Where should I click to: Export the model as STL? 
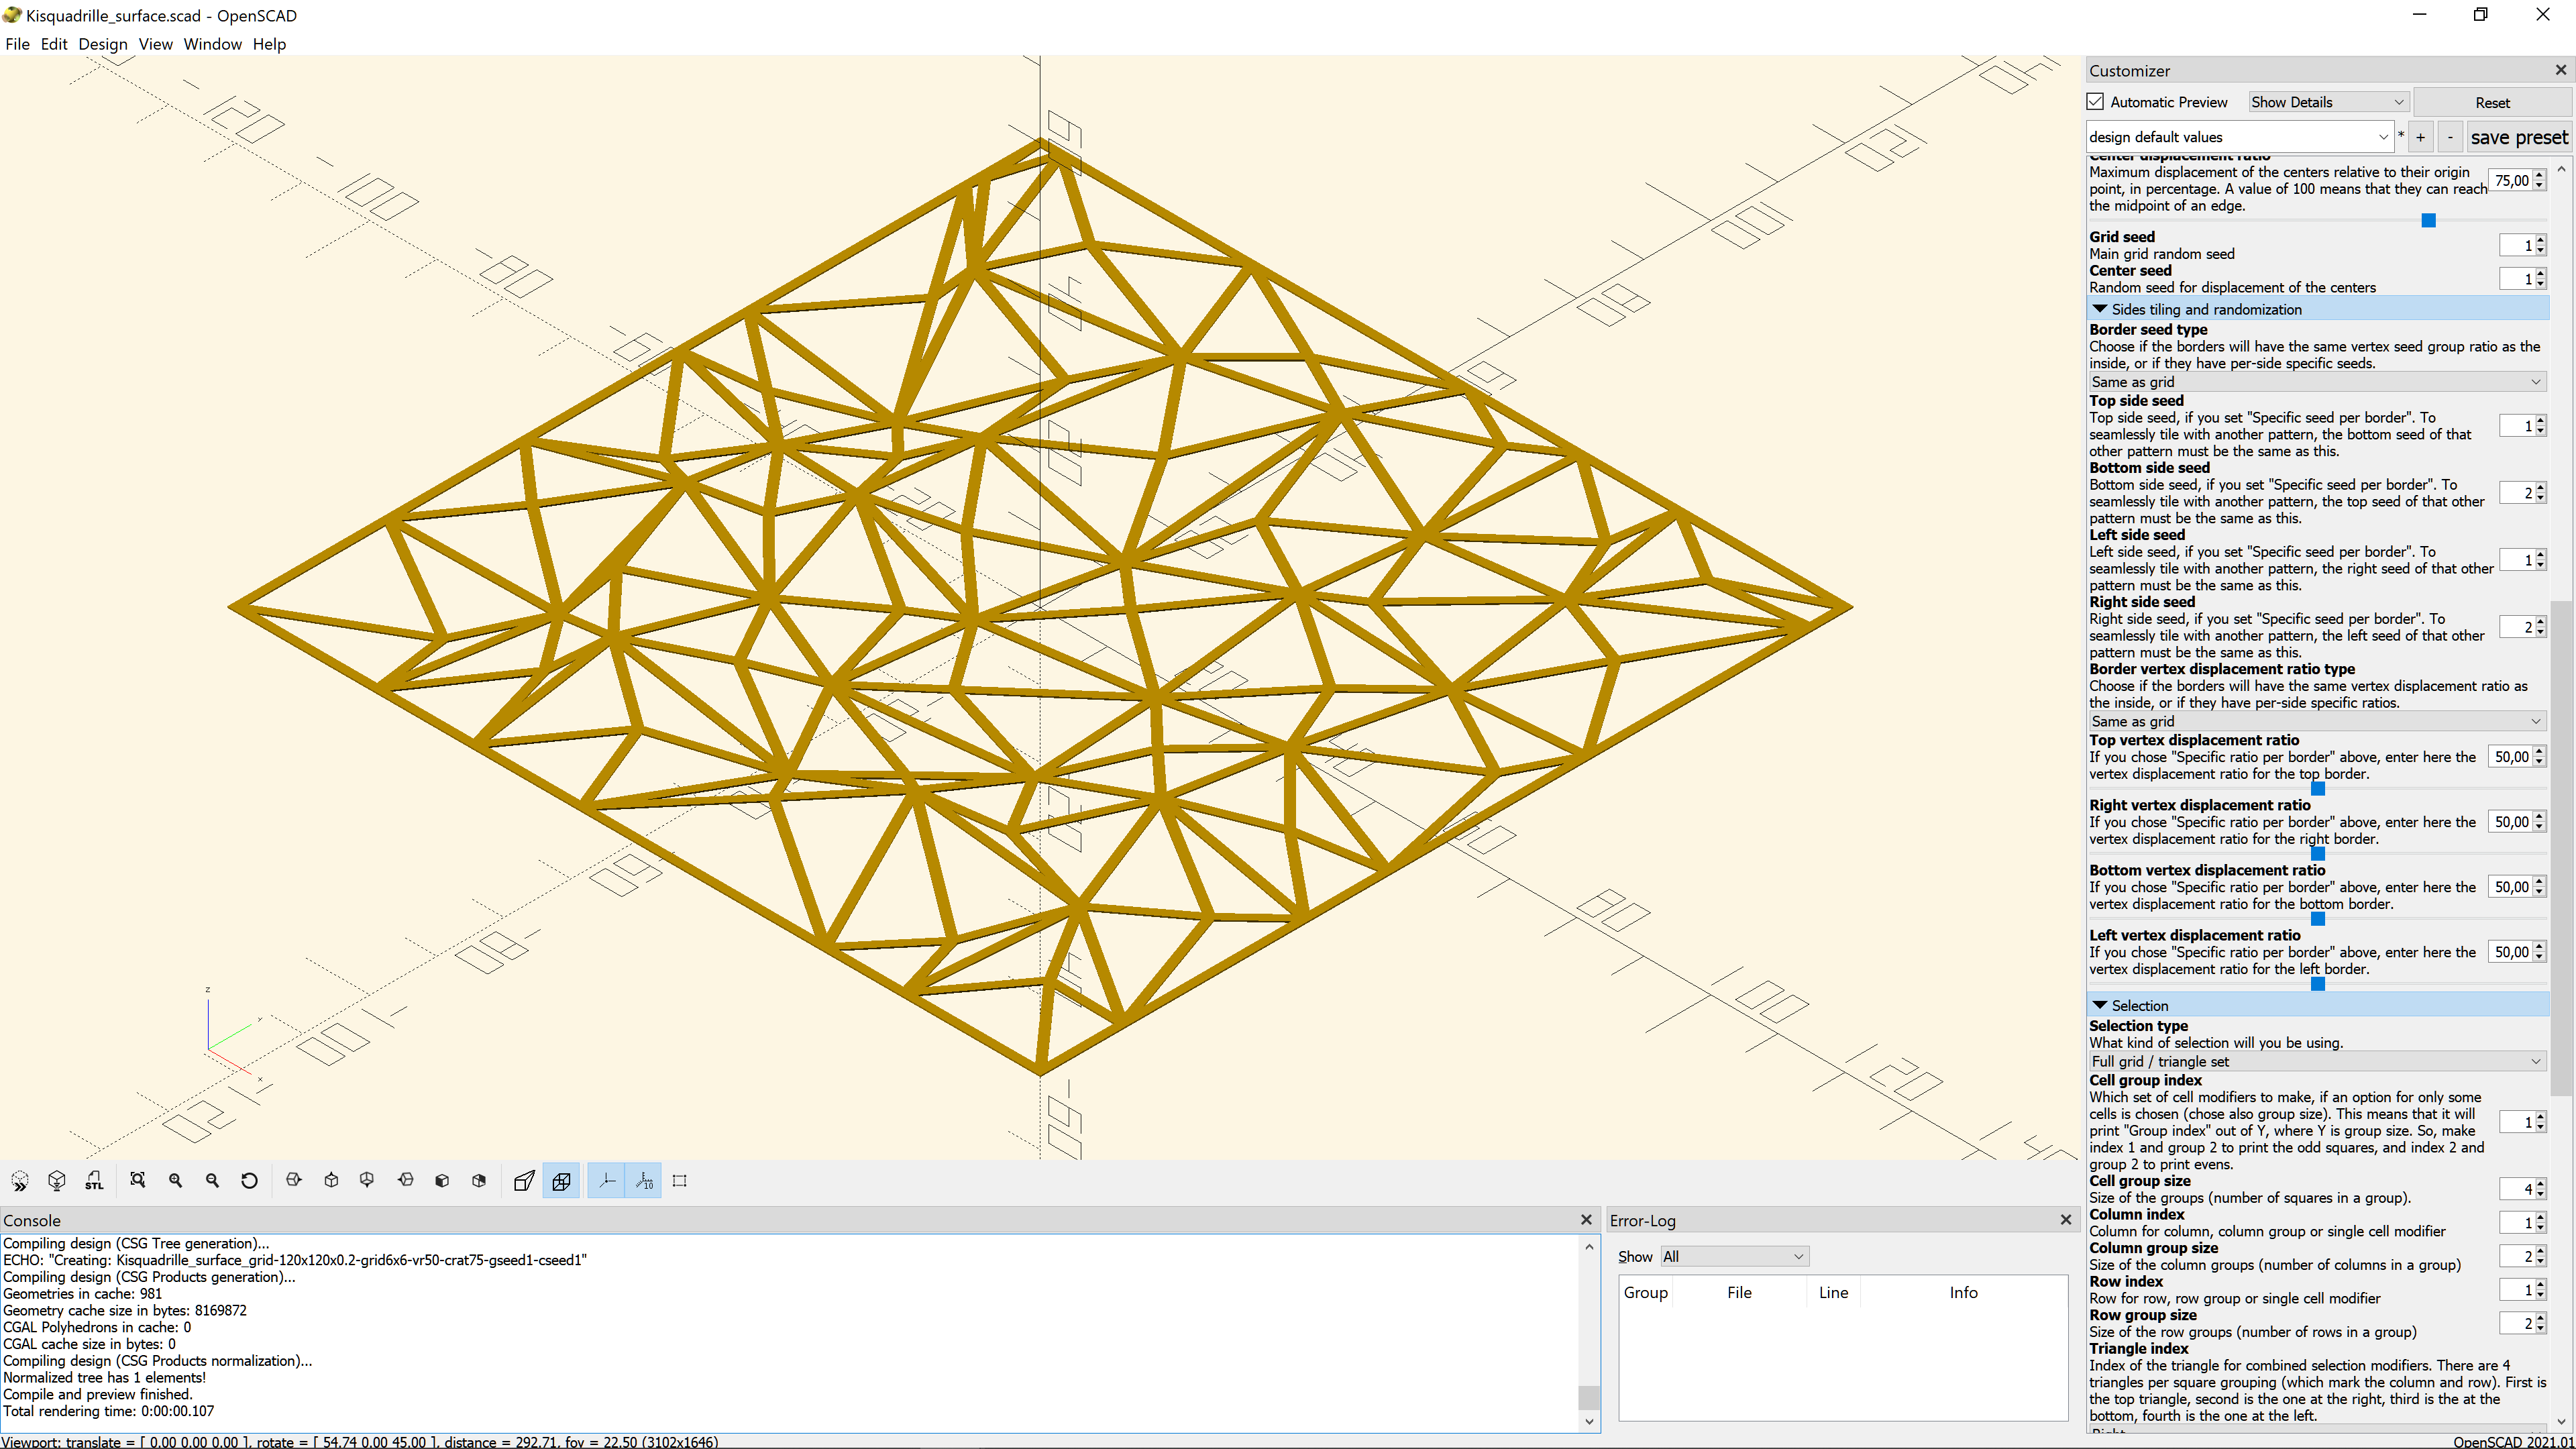[94, 1181]
